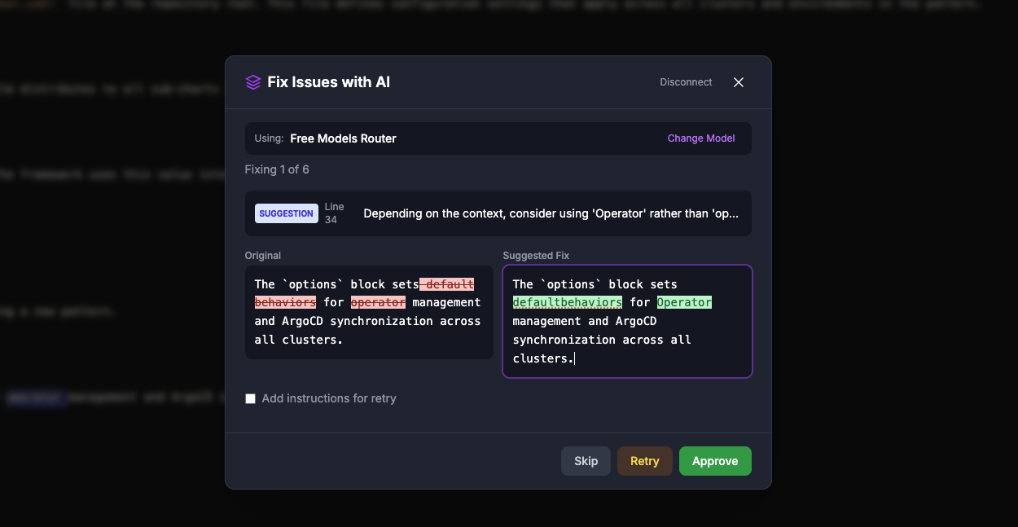Enable the Add instructions for retry checkbox
The height and width of the screenshot is (527, 1018).
(251, 398)
